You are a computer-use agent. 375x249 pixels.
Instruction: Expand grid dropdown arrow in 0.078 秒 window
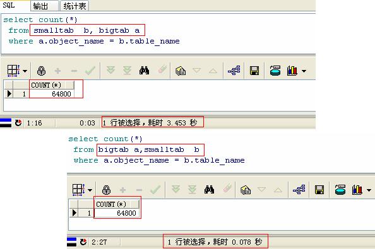[90, 190]
